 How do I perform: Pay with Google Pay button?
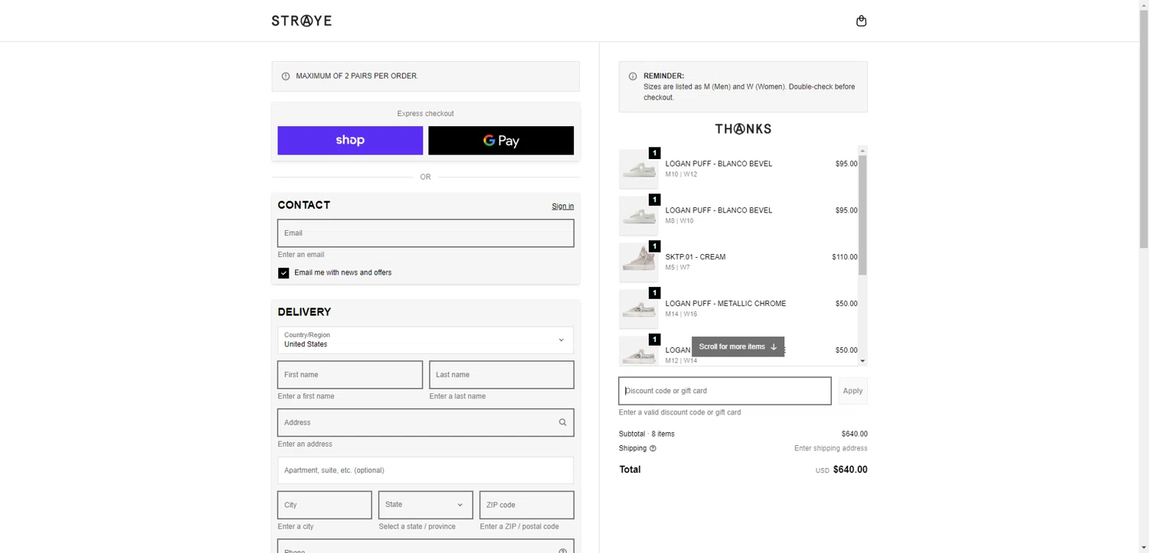[x=501, y=141]
